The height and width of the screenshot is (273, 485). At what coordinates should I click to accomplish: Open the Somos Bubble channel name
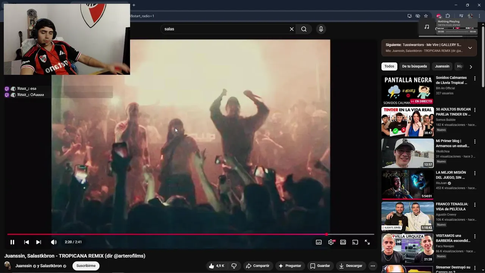[x=446, y=120]
